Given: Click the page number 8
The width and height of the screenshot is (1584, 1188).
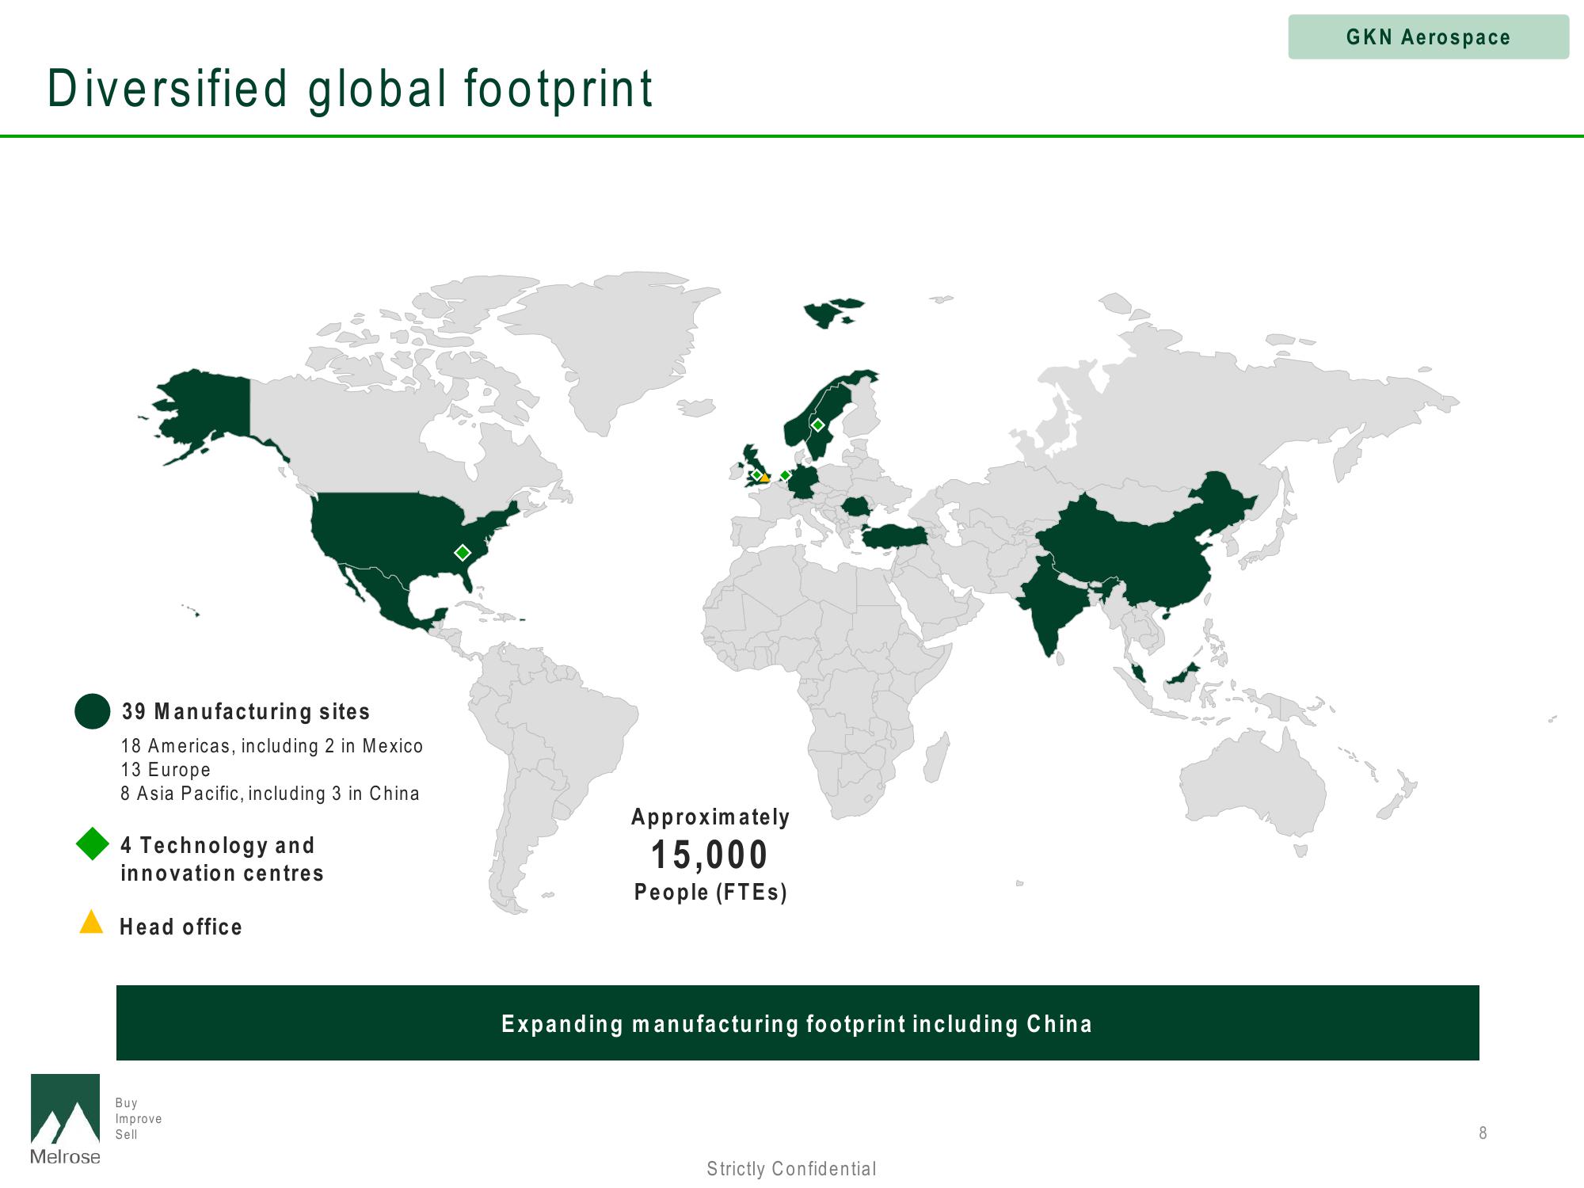Looking at the screenshot, I should click(x=1483, y=1133).
